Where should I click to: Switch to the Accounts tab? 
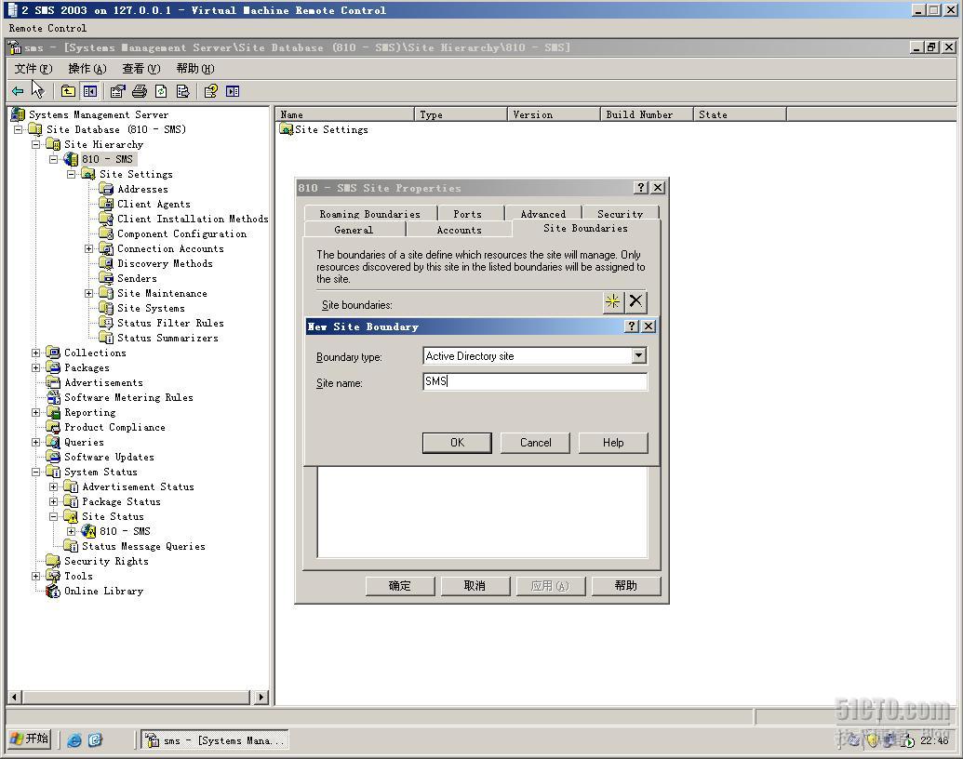(x=459, y=229)
